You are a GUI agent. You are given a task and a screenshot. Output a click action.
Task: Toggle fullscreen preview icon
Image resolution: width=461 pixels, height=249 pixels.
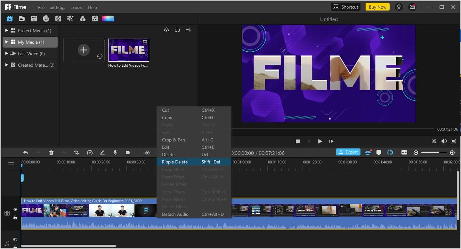point(453,141)
